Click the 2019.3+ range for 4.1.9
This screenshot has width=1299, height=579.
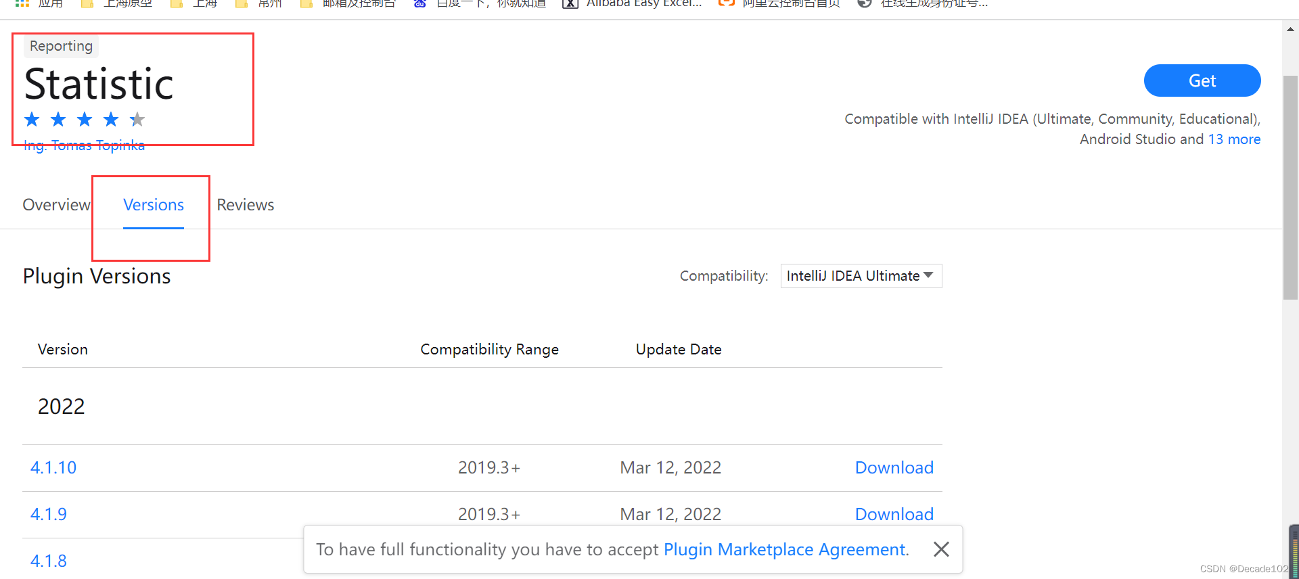click(489, 514)
